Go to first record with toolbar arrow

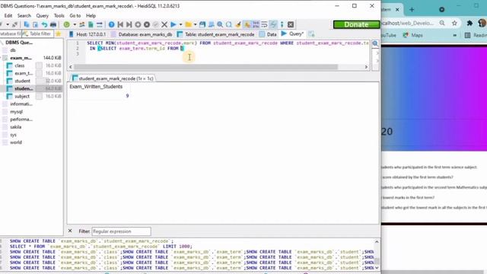pyautogui.click(x=120, y=24)
